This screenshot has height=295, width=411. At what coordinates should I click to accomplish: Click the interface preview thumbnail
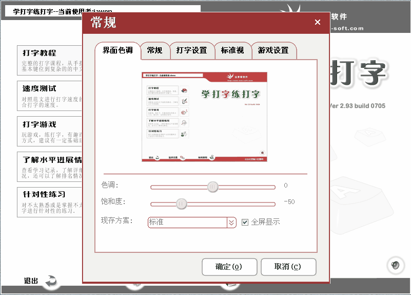click(205, 117)
